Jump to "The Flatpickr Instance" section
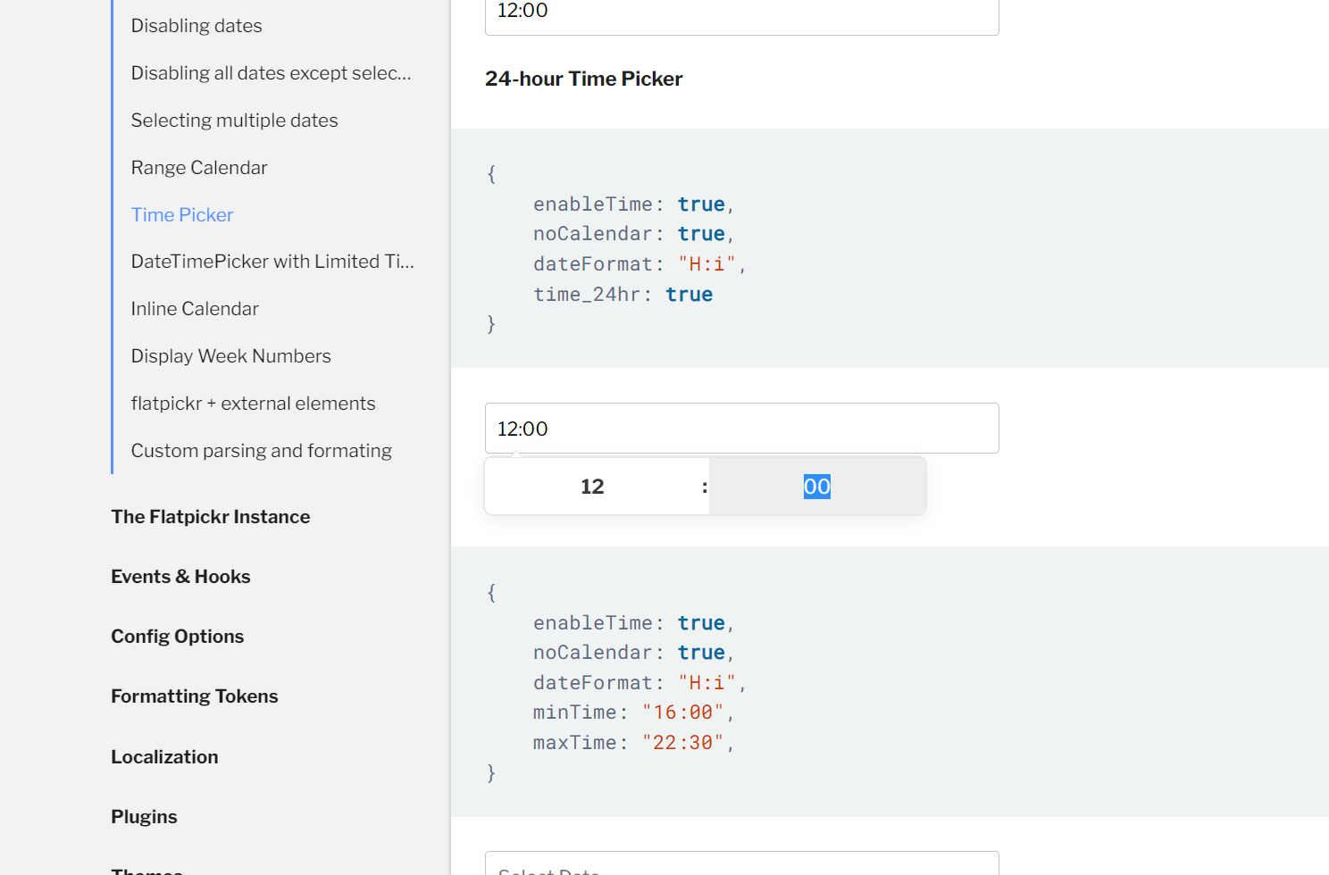The width and height of the screenshot is (1329, 875). tap(210, 516)
